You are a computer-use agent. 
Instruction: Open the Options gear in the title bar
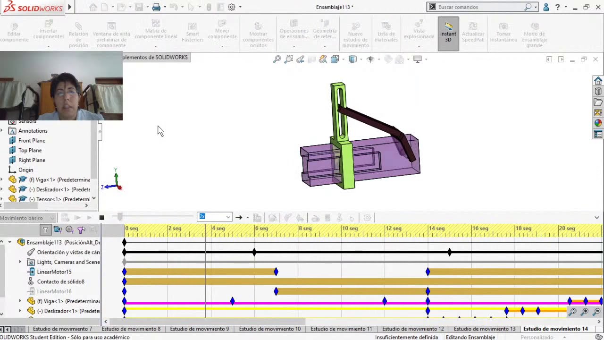coord(231,7)
